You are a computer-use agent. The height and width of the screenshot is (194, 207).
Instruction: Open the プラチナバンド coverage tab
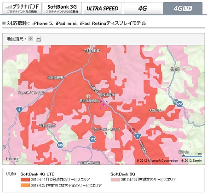(x=22, y=8)
